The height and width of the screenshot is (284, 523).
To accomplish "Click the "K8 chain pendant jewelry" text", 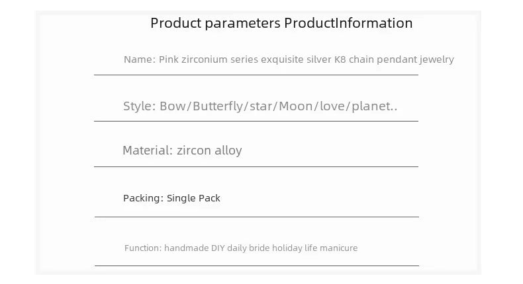I will click(401, 59).
